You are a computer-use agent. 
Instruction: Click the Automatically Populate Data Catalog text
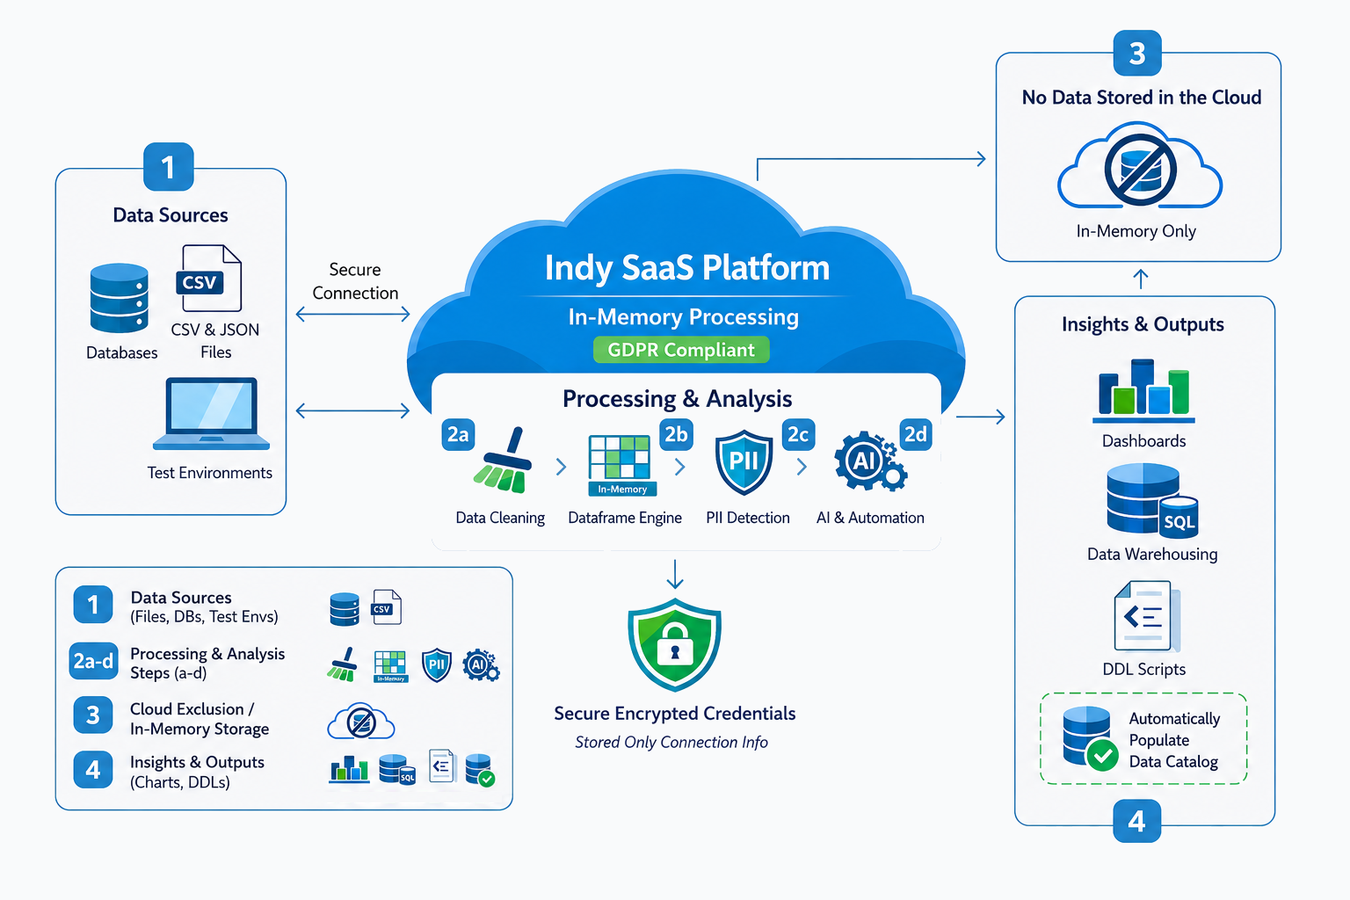pyautogui.click(x=1174, y=740)
